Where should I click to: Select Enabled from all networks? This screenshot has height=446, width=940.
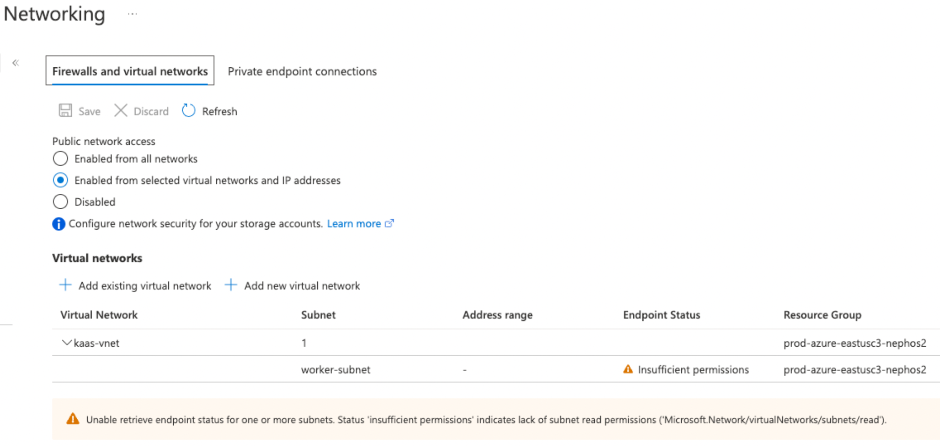60,159
